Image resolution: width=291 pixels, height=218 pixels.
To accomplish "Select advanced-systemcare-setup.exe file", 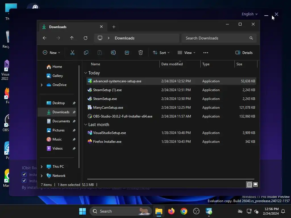I will [171, 81].
